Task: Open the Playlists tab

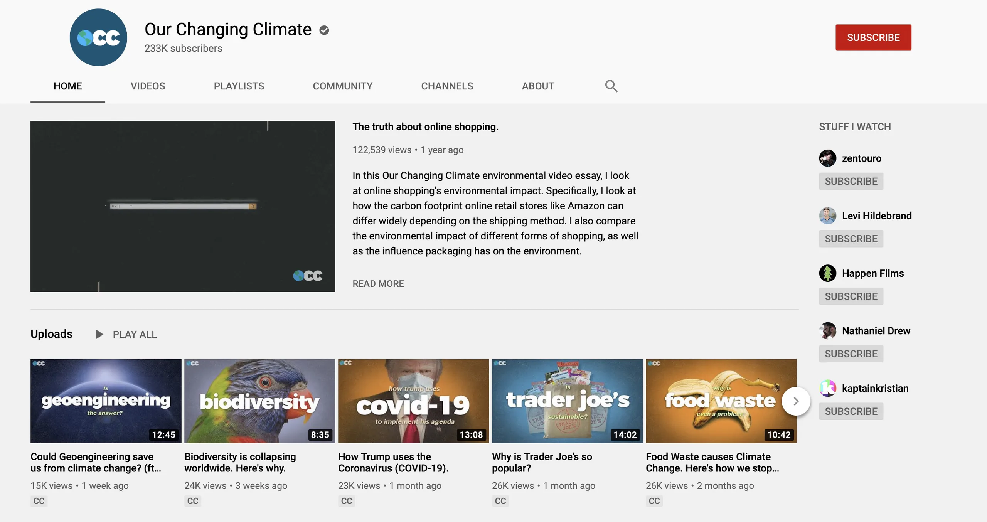Action: click(239, 86)
